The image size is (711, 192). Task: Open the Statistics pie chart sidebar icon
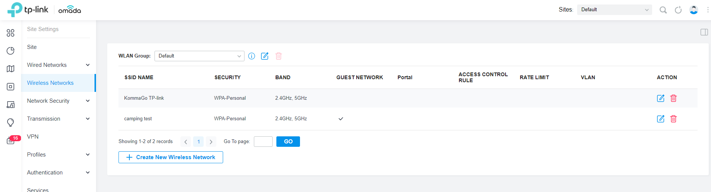pos(10,51)
